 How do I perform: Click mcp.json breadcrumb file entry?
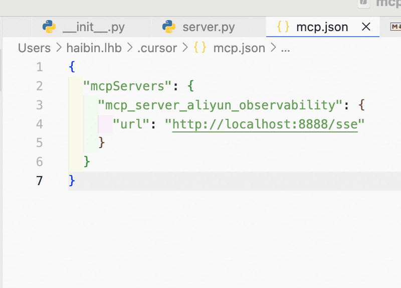pyautogui.click(x=239, y=48)
